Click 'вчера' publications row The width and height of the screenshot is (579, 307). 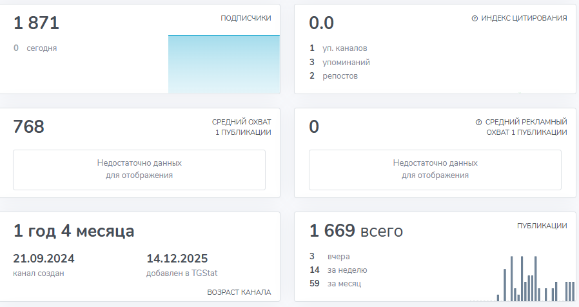[x=329, y=257]
